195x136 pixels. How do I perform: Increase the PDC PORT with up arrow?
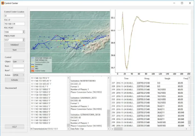[x=24, y=31]
